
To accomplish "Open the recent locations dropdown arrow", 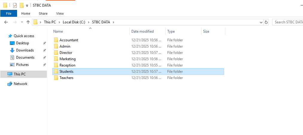I will (22, 22).
